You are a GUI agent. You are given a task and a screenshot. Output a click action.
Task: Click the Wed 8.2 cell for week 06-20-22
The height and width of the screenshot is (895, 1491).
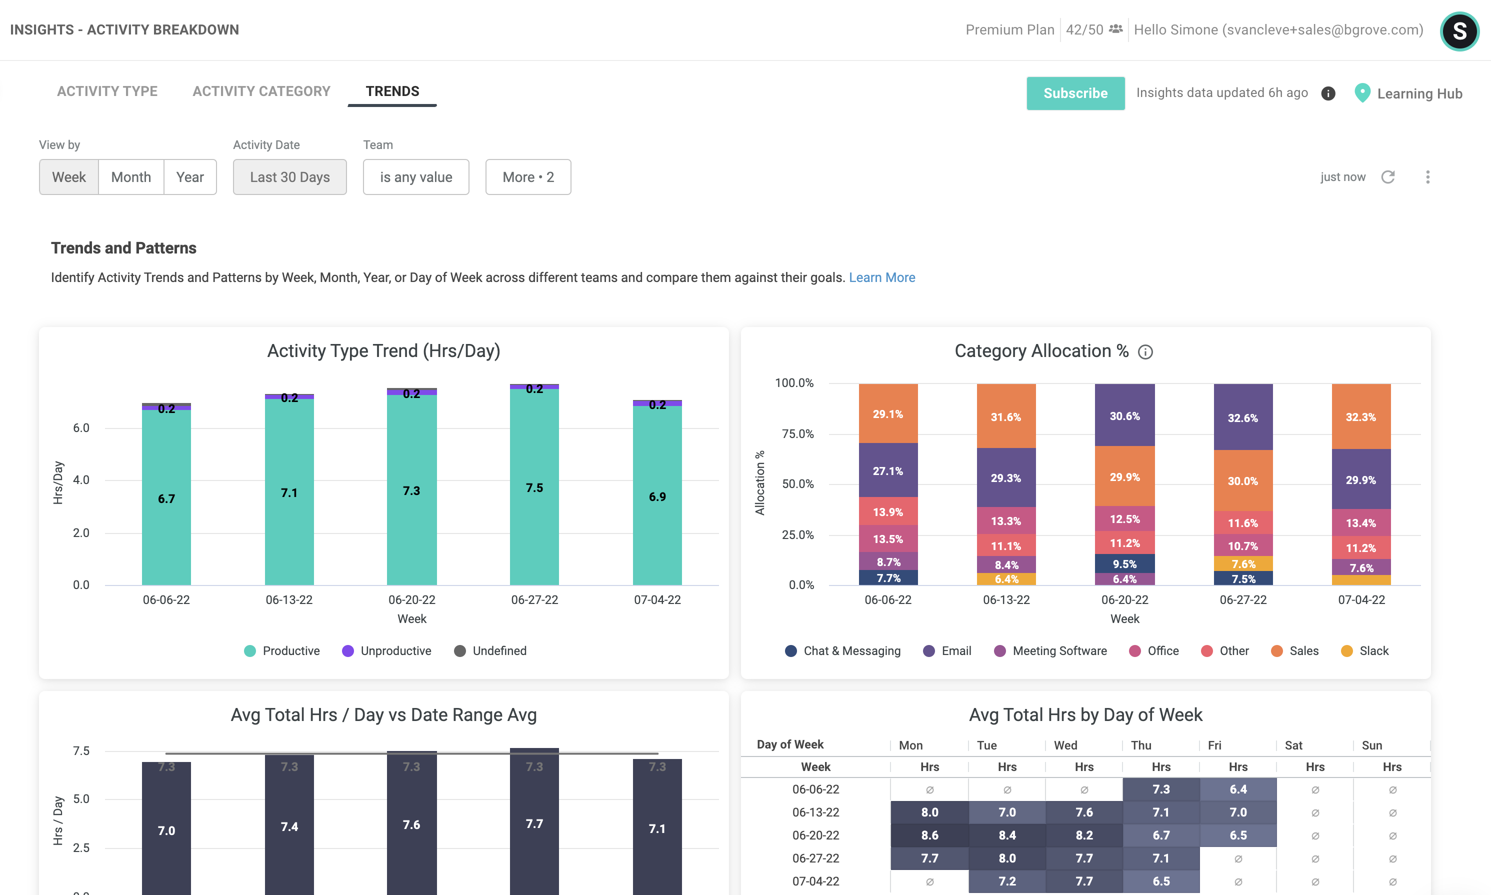click(1084, 835)
